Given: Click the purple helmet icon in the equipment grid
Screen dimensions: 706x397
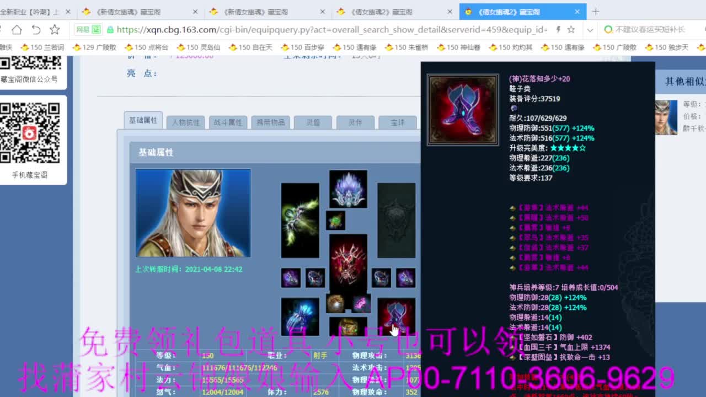Looking at the screenshot, I should 348,188.
